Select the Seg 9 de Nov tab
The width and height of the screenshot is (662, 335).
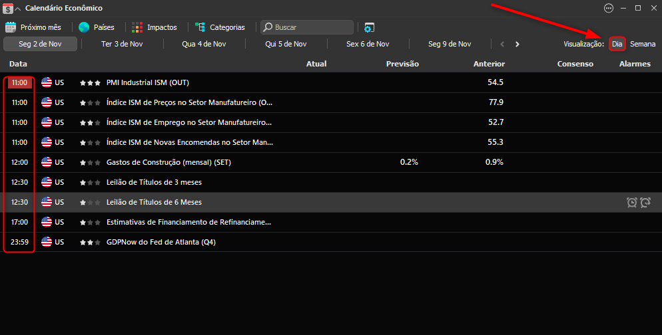pos(450,44)
